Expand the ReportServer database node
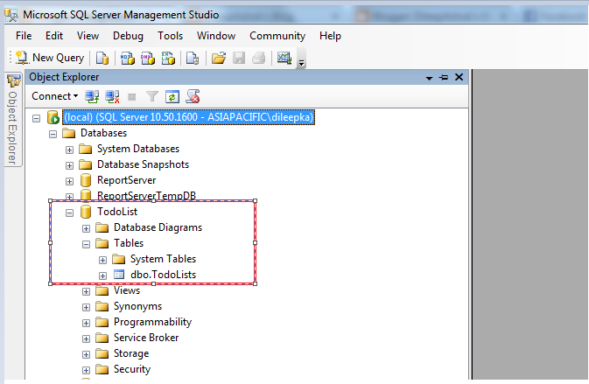Viewport: 589px width, 384px height. pyautogui.click(x=69, y=181)
